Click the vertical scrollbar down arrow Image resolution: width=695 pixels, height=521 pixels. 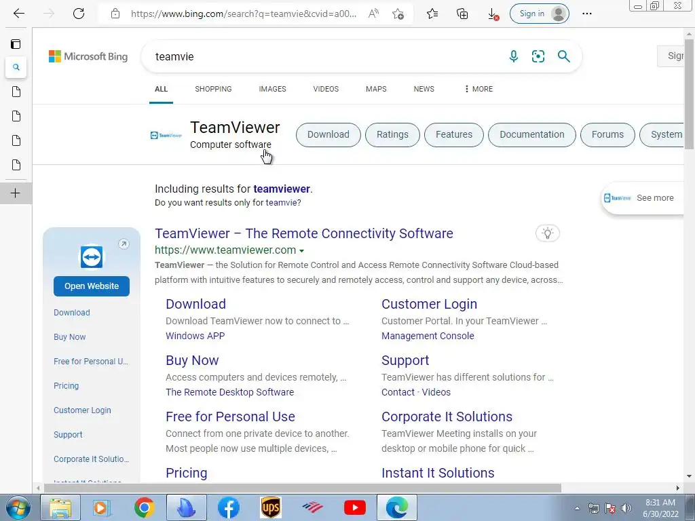point(690,476)
